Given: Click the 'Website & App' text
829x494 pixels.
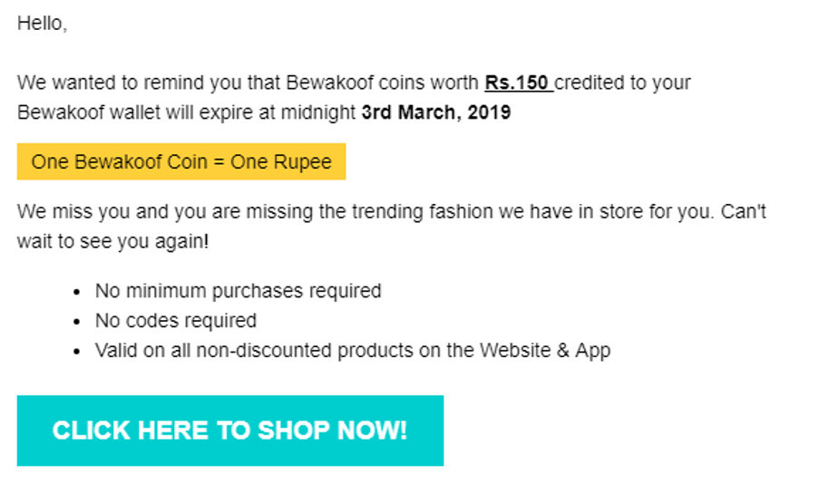Looking at the screenshot, I should (x=545, y=350).
